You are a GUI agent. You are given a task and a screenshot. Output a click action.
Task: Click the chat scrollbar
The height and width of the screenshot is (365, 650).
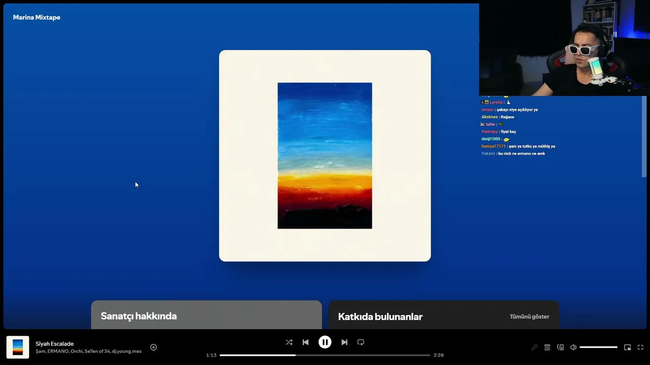point(644,137)
